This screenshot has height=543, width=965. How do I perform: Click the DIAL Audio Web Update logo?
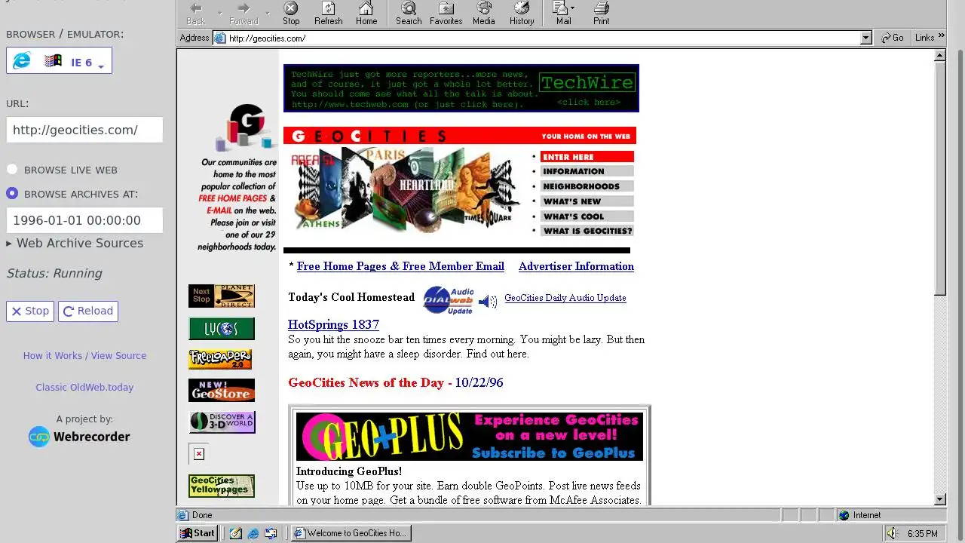click(449, 300)
